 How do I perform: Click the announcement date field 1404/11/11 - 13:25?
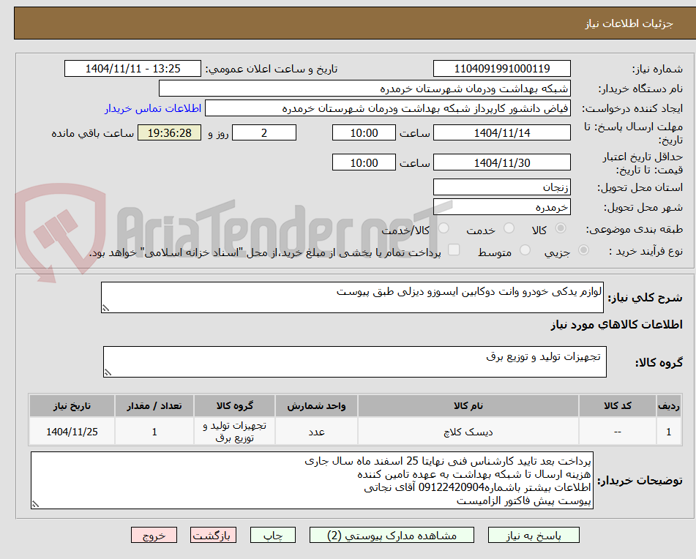(x=132, y=69)
